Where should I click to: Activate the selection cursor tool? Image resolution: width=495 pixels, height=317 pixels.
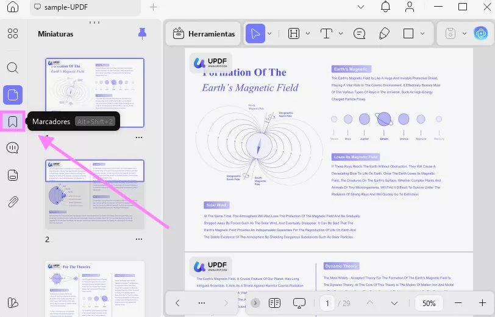point(255,33)
